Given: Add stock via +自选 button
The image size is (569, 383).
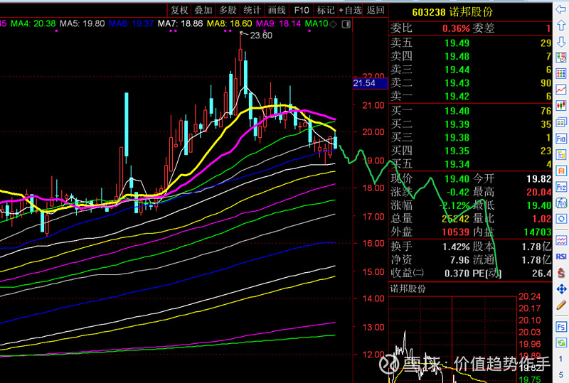Looking at the screenshot, I should click(x=349, y=10).
